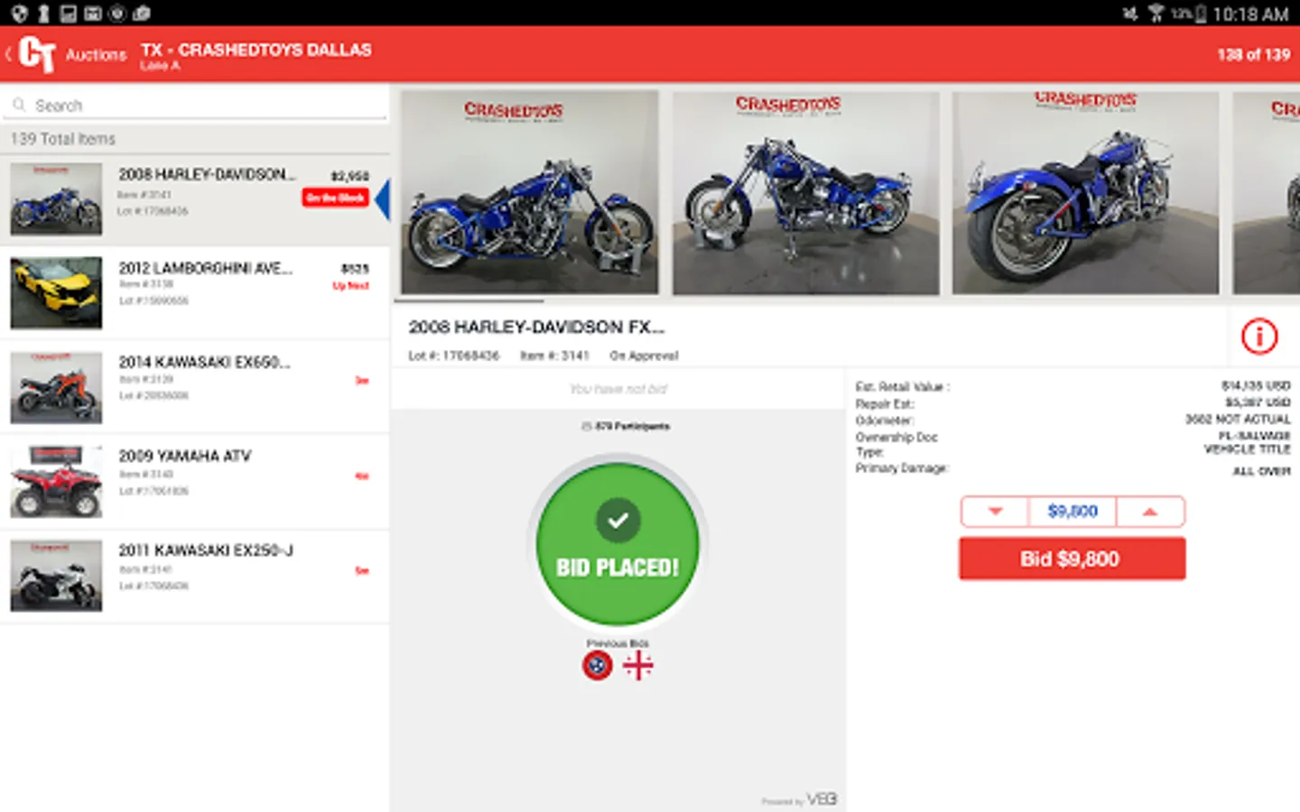Viewport: 1300px width, 812px height.
Task: Open the Auctions link in header
Action: point(96,55)
